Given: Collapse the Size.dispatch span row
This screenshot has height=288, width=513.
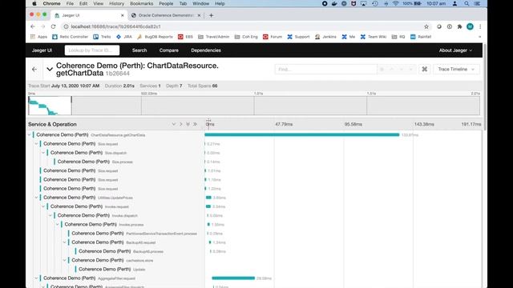Looking at the screenshot, I should pyautogui.click(x=43, y=153).
